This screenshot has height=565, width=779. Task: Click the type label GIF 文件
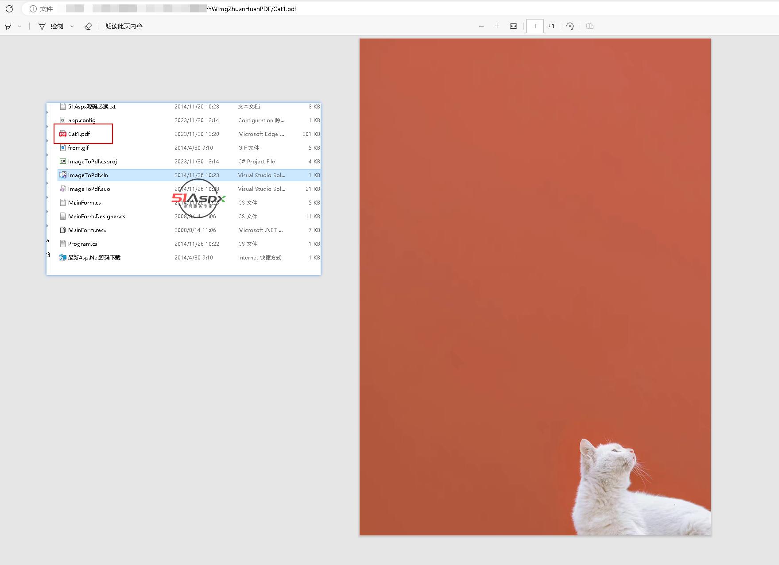tap(248, 148)
